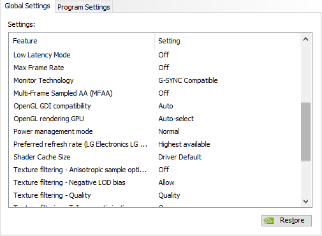Open the OpenGL rendering GPU Auto-select value

tap(176, 119)
